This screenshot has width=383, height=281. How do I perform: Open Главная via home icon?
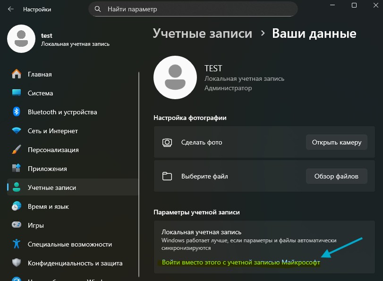click(17, 74)
